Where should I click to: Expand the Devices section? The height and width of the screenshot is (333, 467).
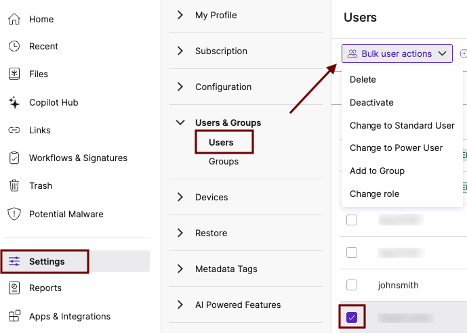point(180,197)
